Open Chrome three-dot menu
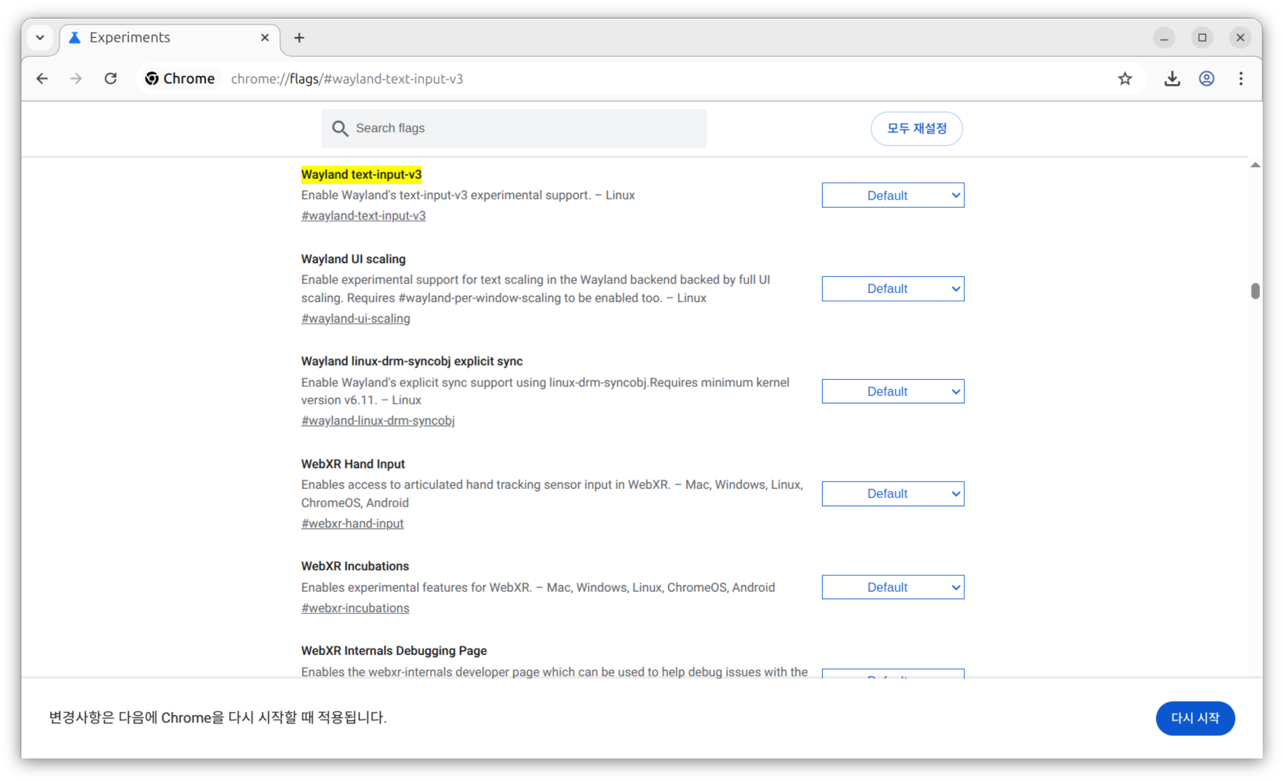 click(1240, 79)
